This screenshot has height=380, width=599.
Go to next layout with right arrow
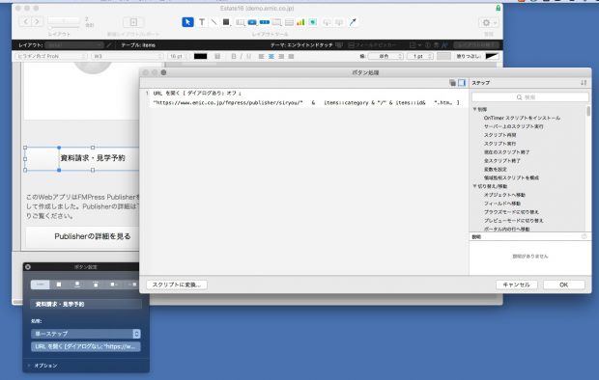click(x=37, y=22)
